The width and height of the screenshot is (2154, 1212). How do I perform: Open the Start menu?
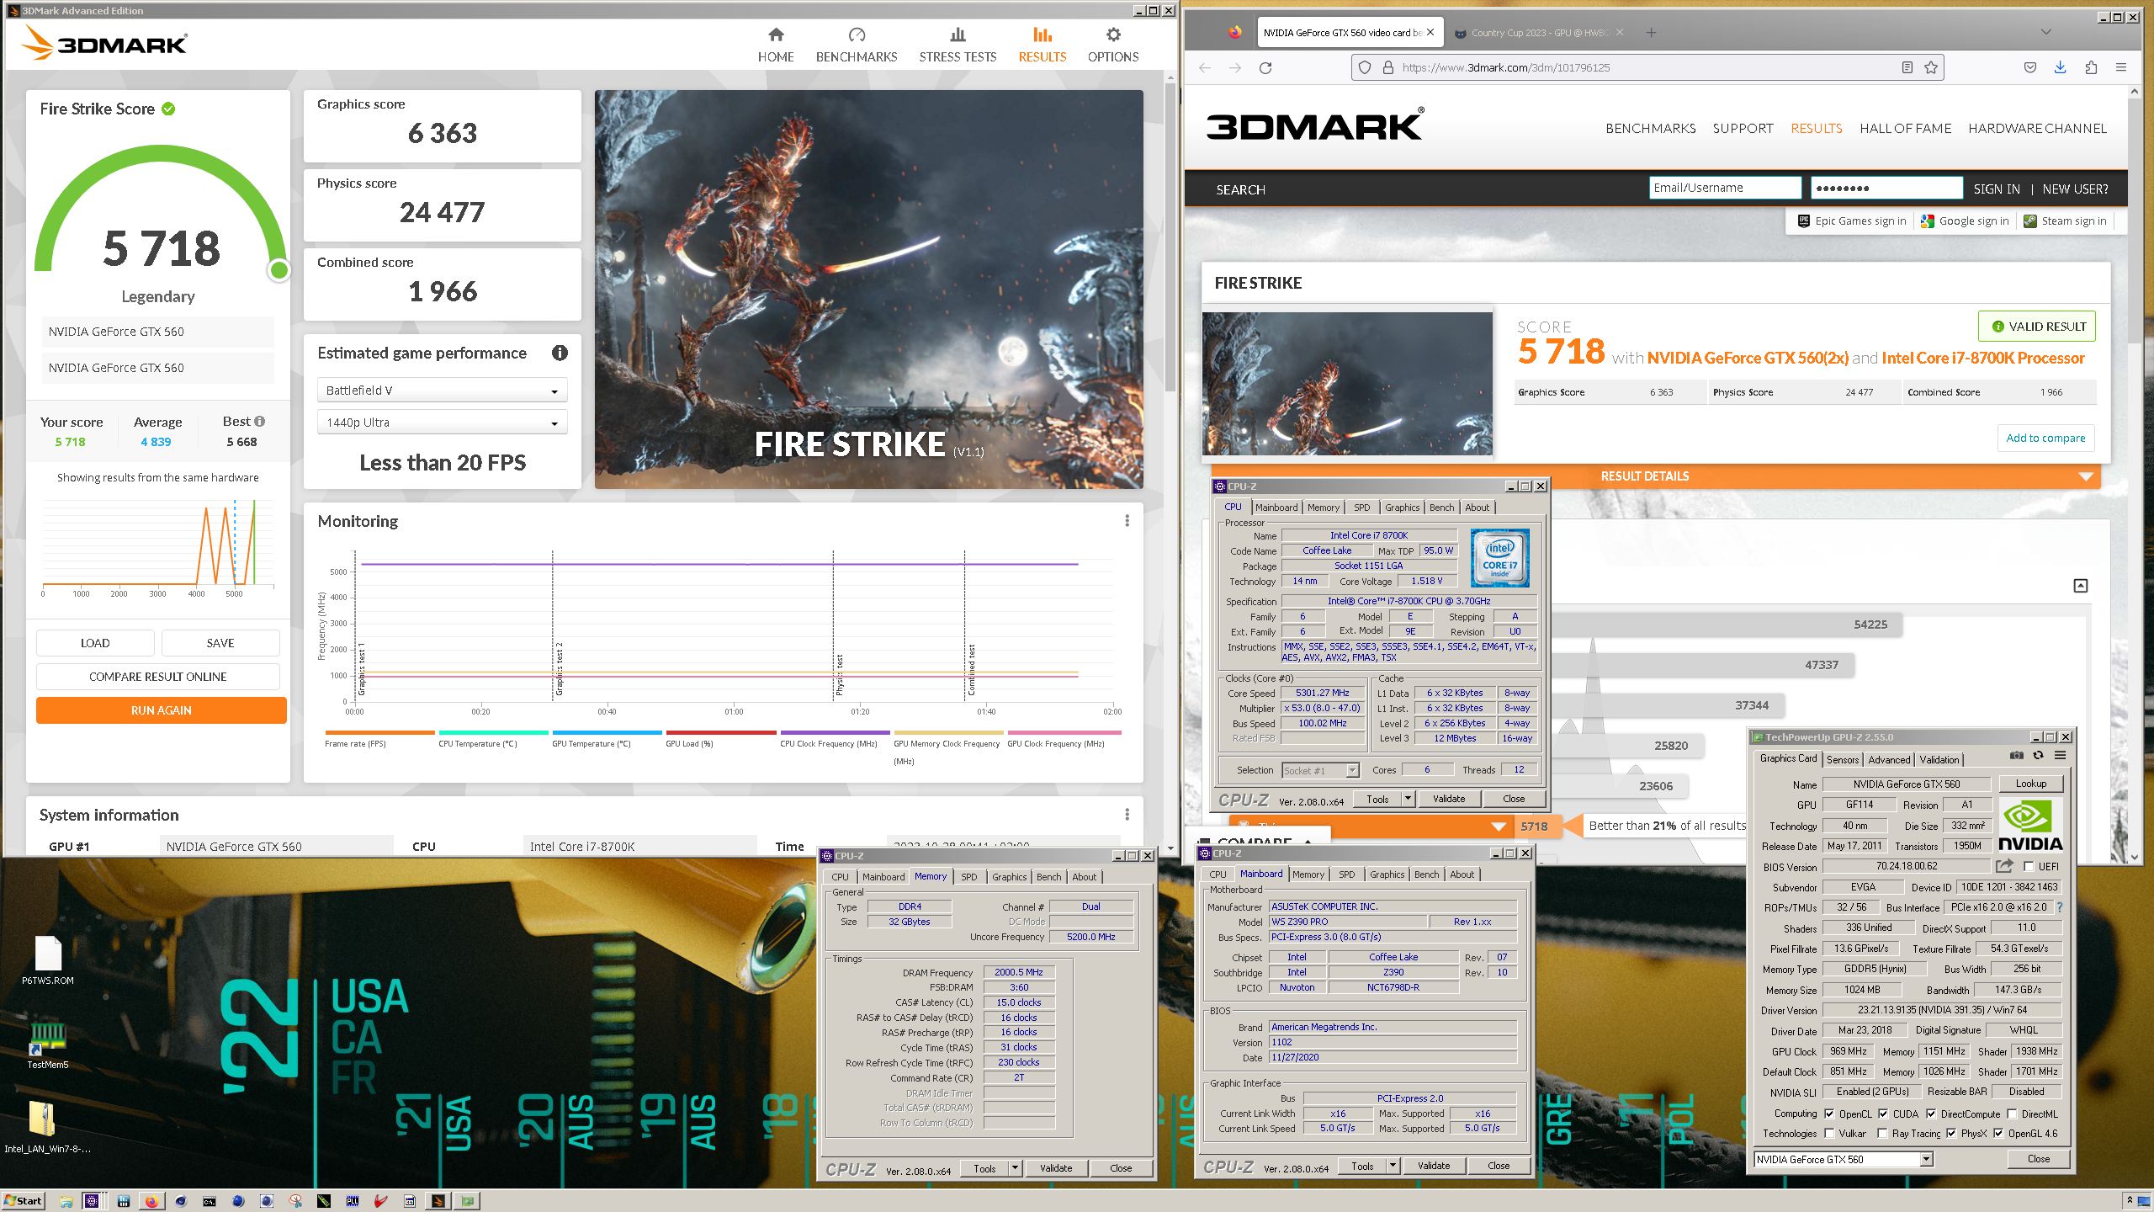click(23, 1201)
